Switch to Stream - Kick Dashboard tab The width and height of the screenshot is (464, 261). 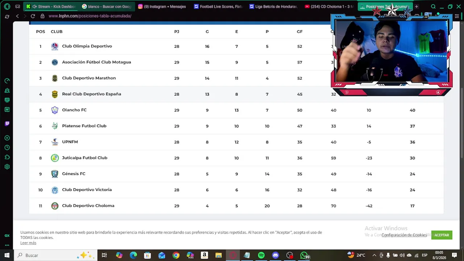[x=51, y=7]
